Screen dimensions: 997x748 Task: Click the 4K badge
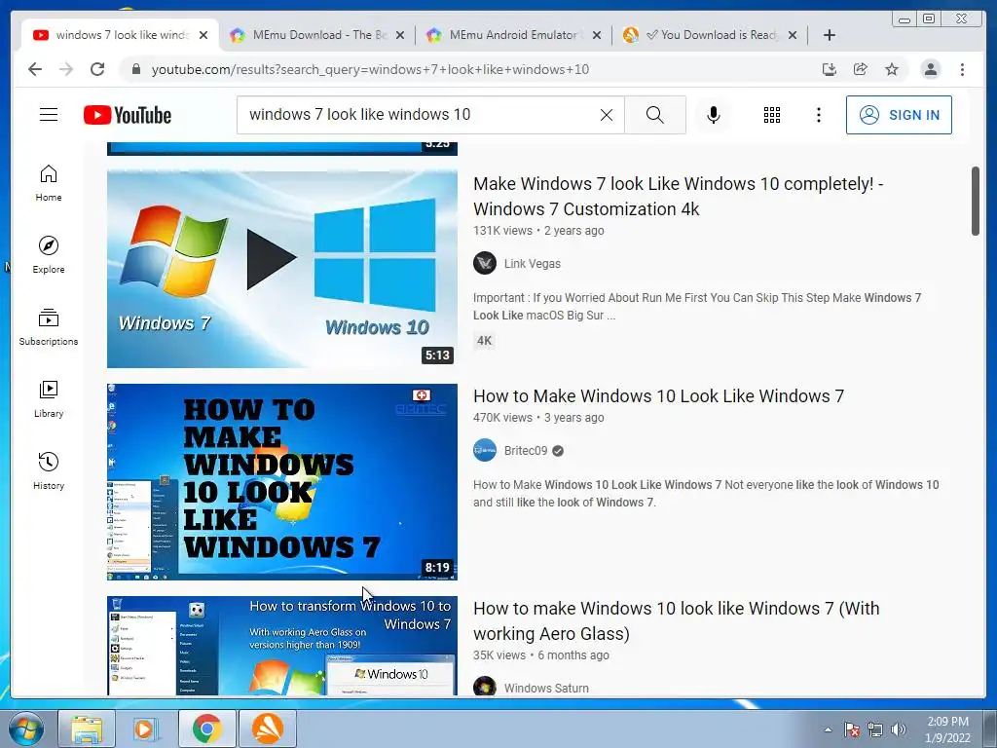click(x=485, y=340)
